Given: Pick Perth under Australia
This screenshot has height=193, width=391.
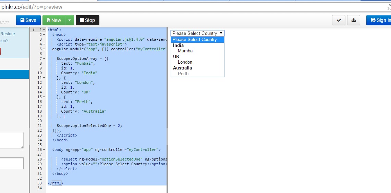Looking at the screenshot, I should coord(183,74).
